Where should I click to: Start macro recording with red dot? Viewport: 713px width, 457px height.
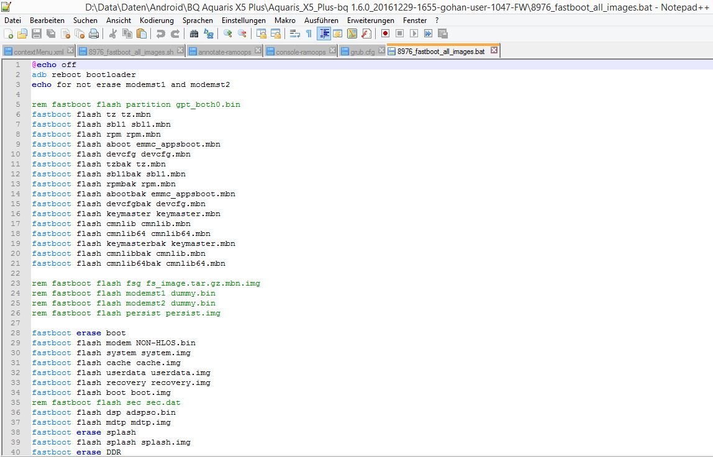click(385, 34)
